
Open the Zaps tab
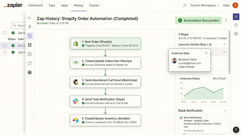pyautogui.click(x=52, y=5)
